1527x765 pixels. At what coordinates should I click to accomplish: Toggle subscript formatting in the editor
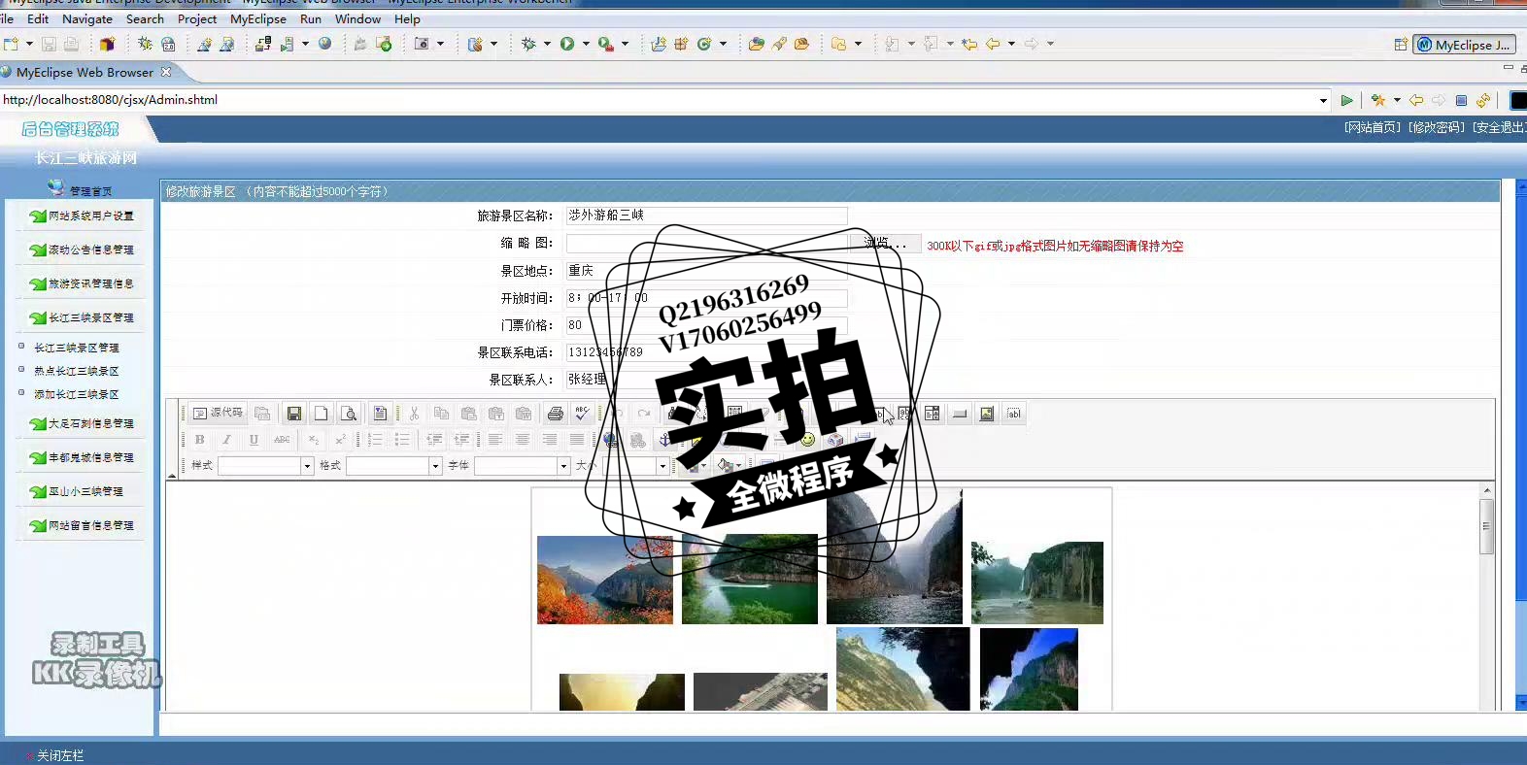(x=314, y=440)
